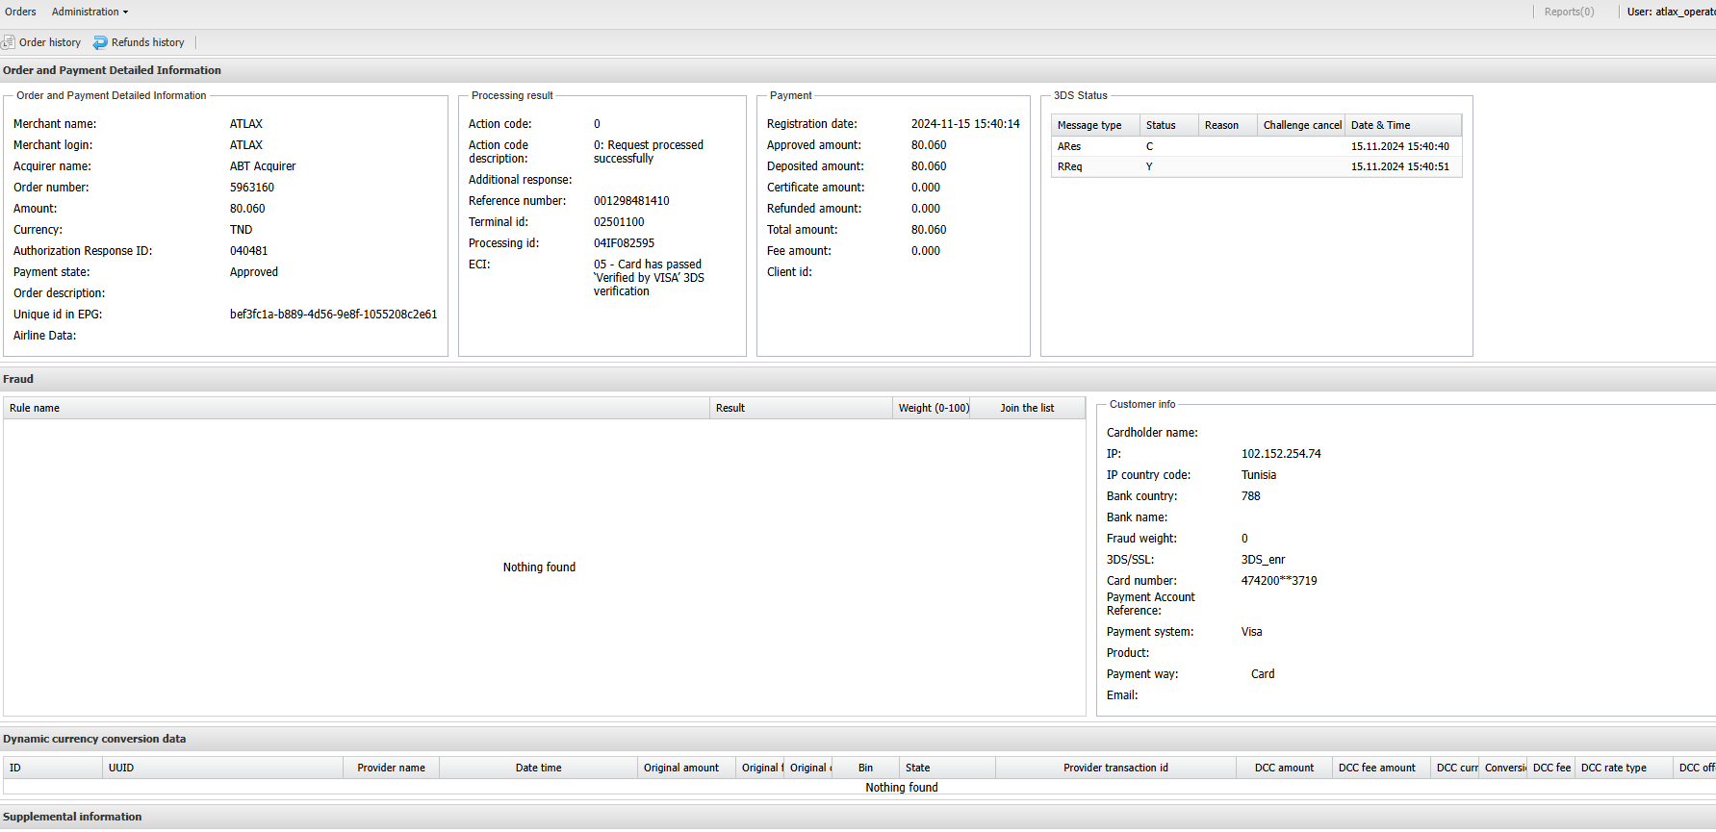
Task: Click the Order history icon
Action: pos(9,42)
